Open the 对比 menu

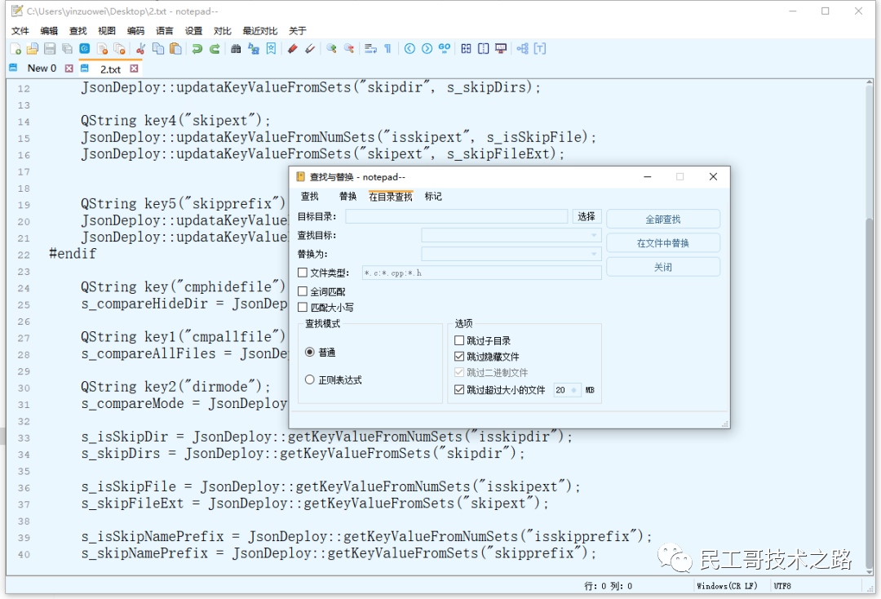tap(223, 31)
